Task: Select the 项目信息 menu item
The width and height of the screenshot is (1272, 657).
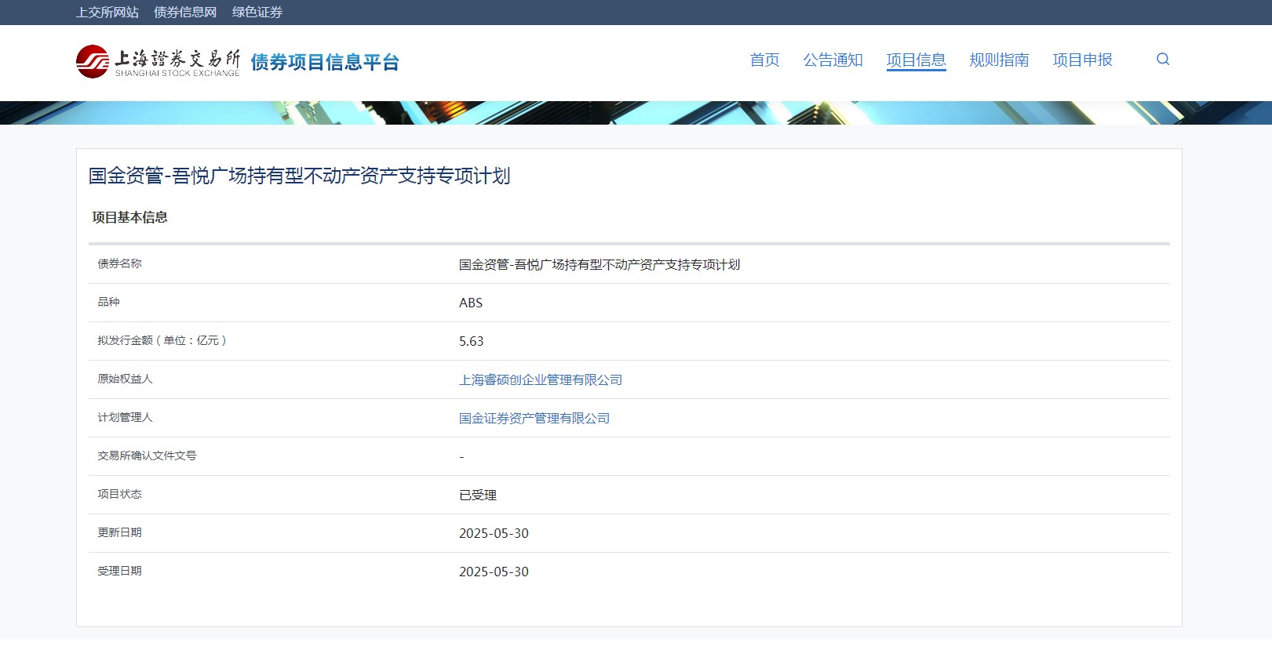Action: coord(917,60)
